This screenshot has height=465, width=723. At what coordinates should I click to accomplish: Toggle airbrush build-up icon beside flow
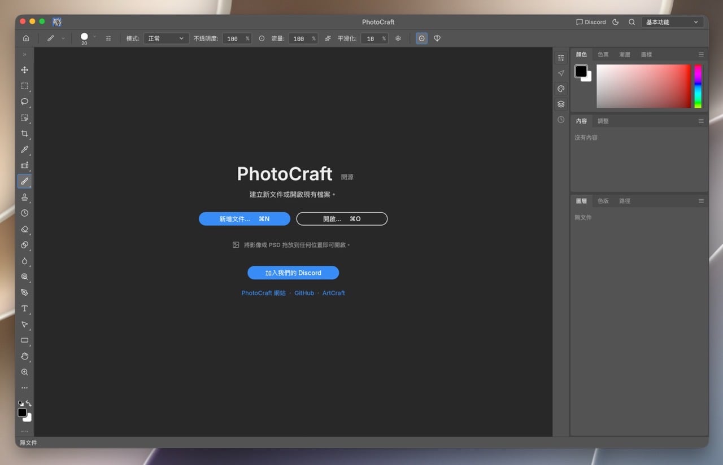(328, 38)
